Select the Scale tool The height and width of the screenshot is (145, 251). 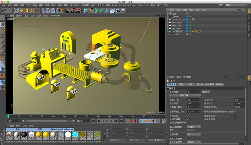pos(27,11)
